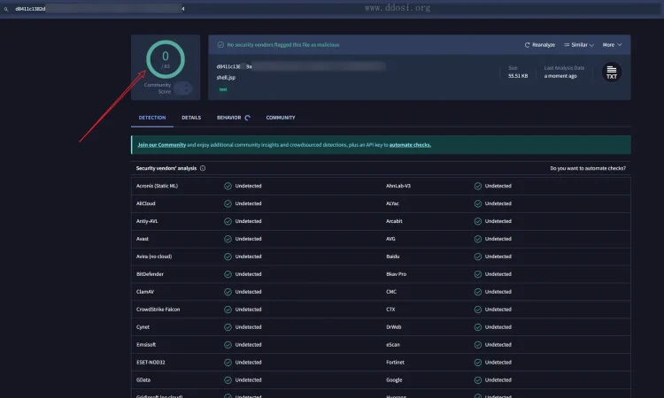Click the 0/63 detection score circle
664x398 pixels.
(x=166, y=59)
